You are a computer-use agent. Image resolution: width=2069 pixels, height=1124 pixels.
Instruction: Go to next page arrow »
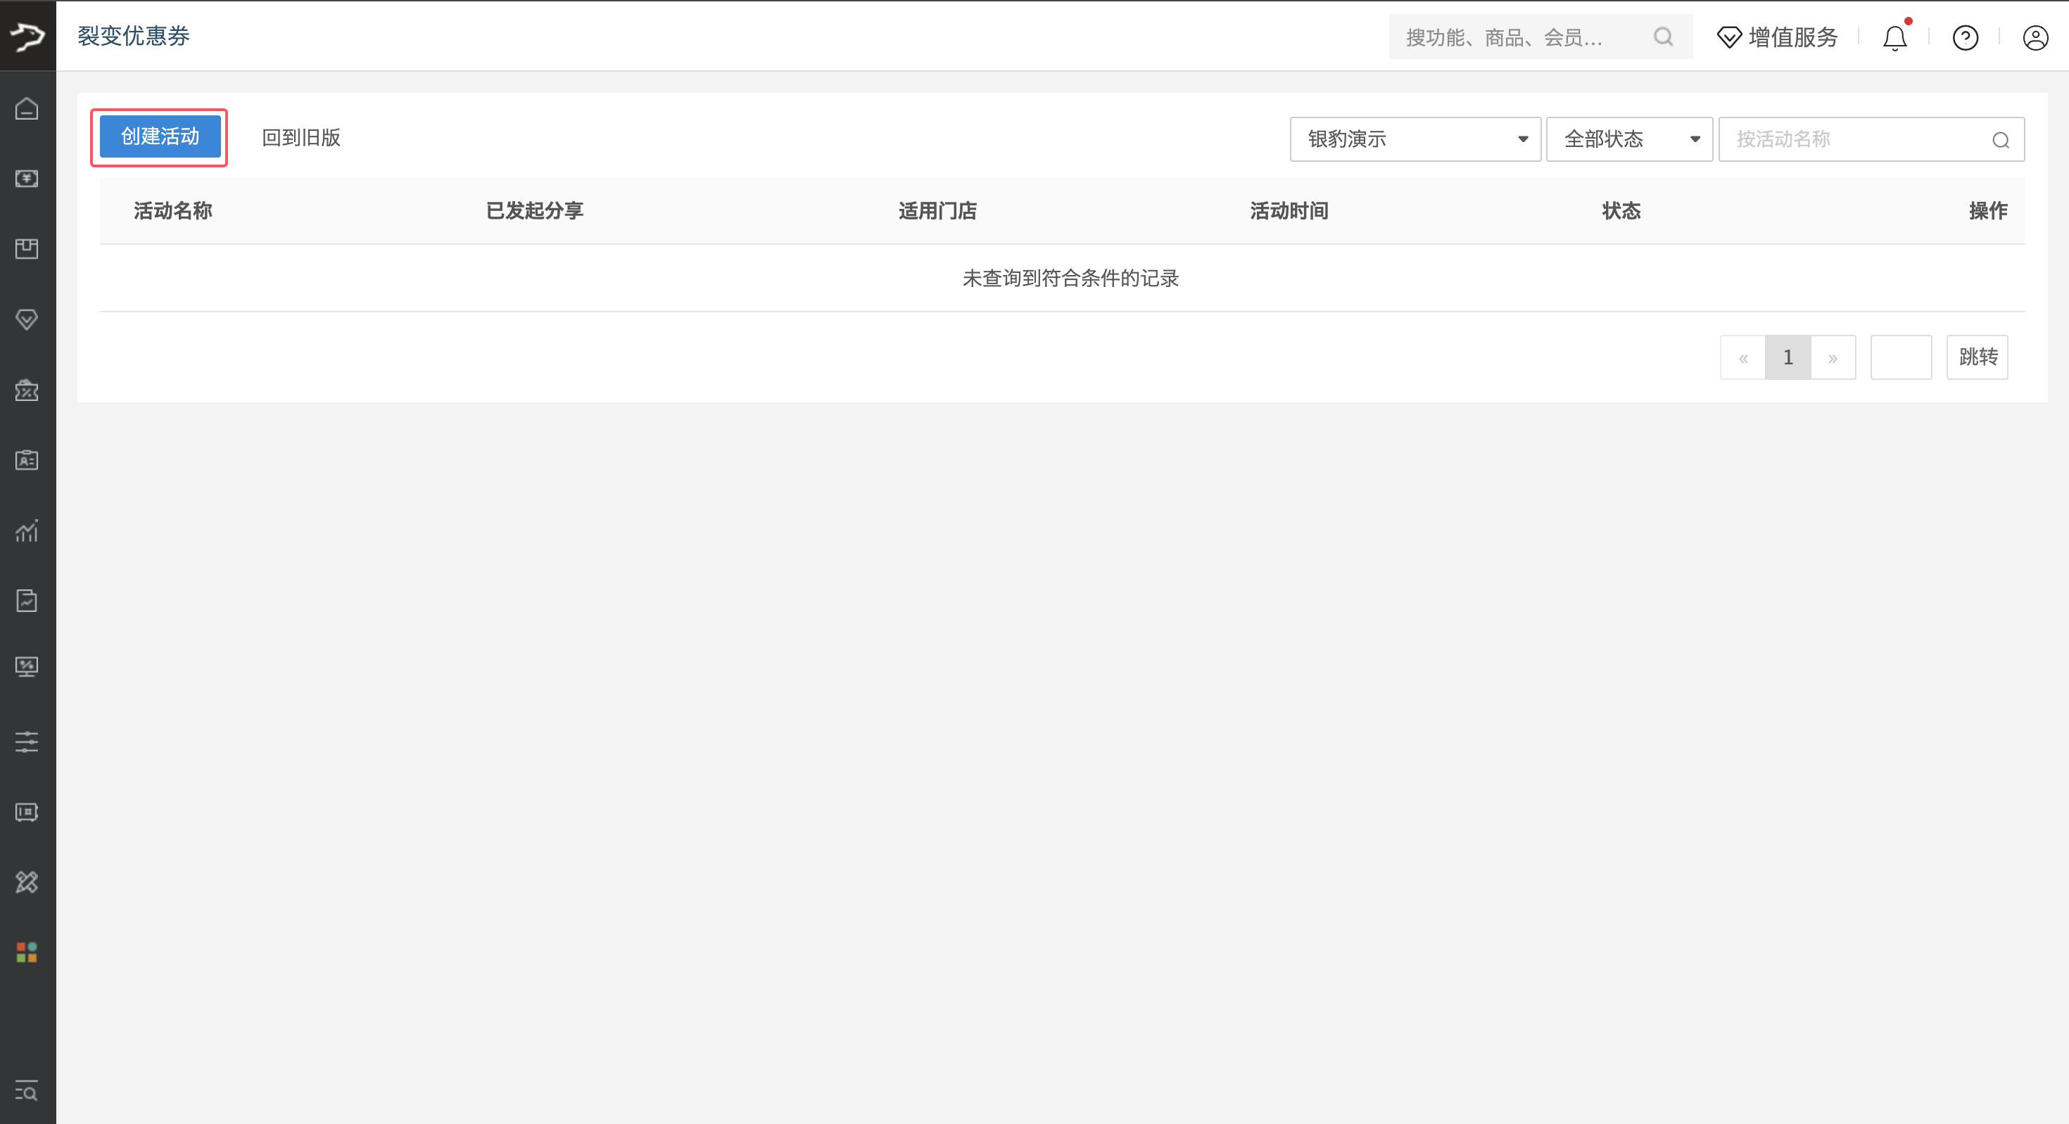click(x=1833, y=357)
